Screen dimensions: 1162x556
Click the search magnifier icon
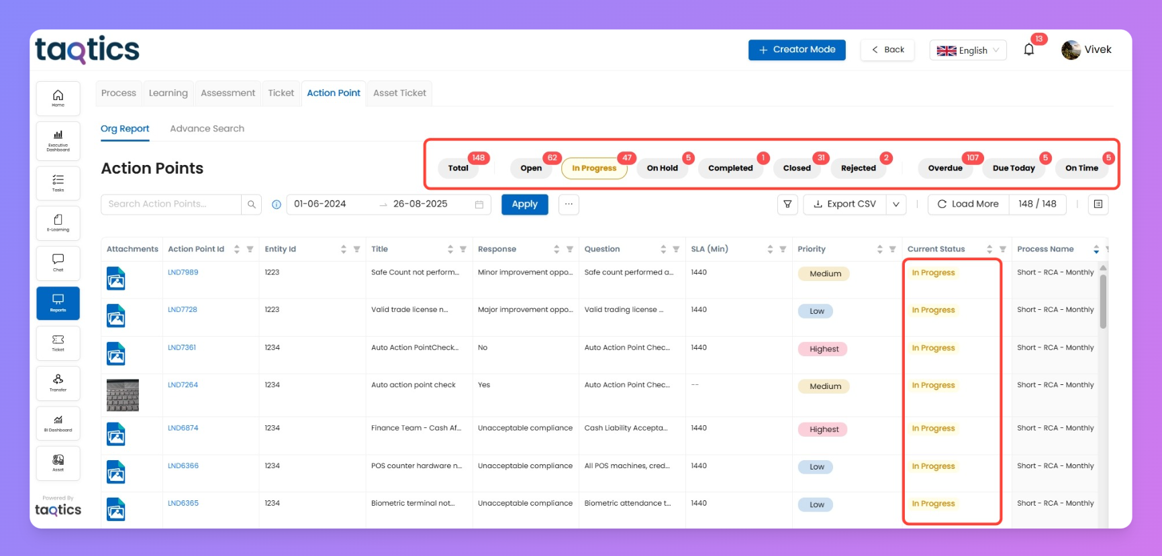[251, 205]
